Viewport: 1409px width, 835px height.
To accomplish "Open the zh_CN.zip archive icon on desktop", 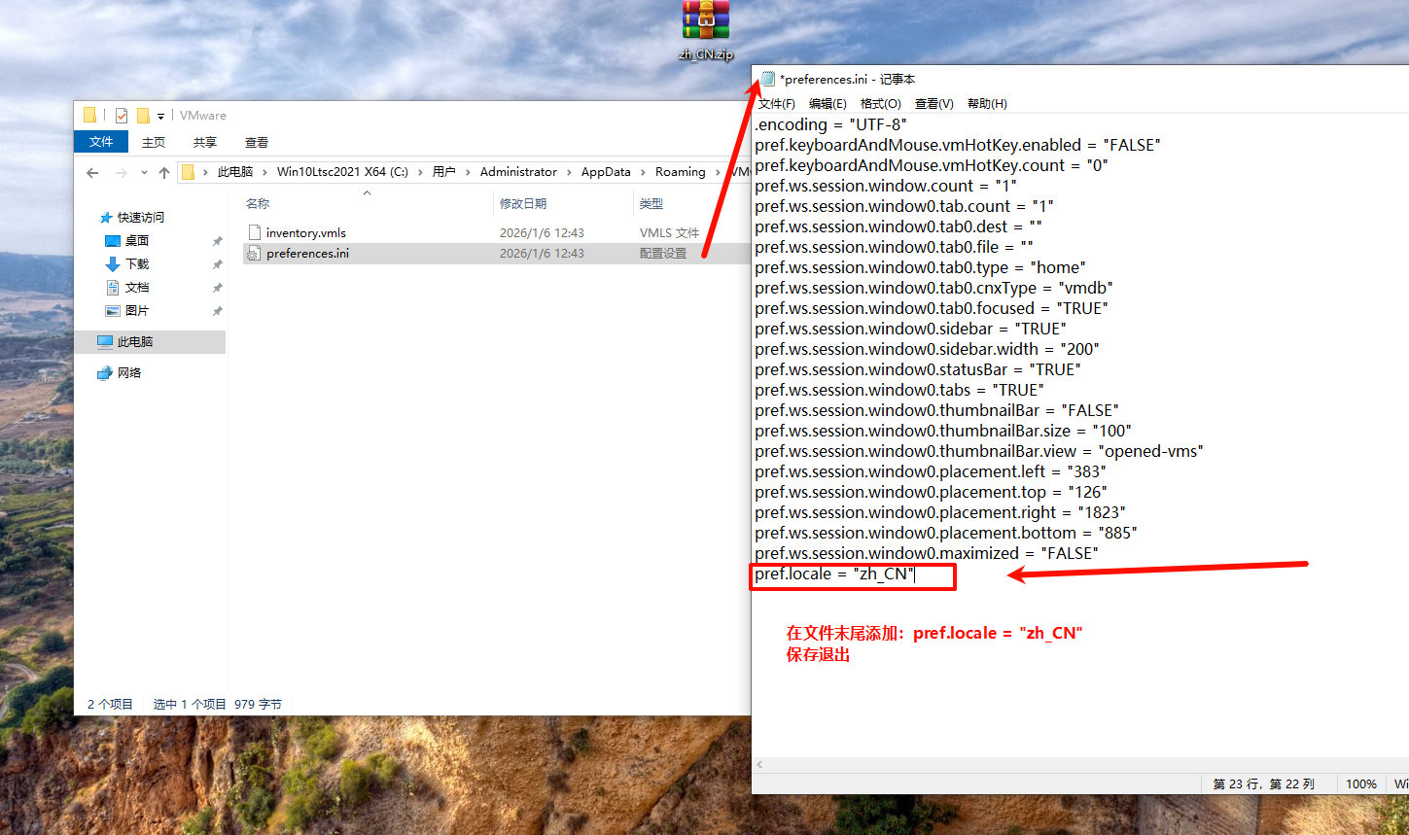I will pyautogui.click(x=706, y=21).
